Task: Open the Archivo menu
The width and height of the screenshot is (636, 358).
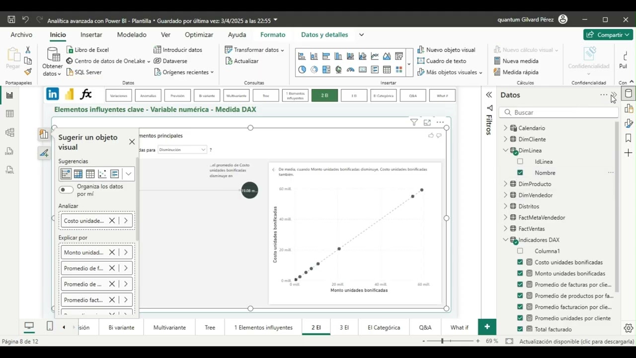Action: click(21, 35)
